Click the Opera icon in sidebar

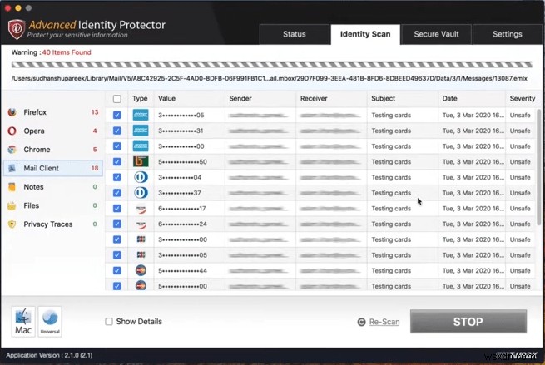(x=12, y=131)
